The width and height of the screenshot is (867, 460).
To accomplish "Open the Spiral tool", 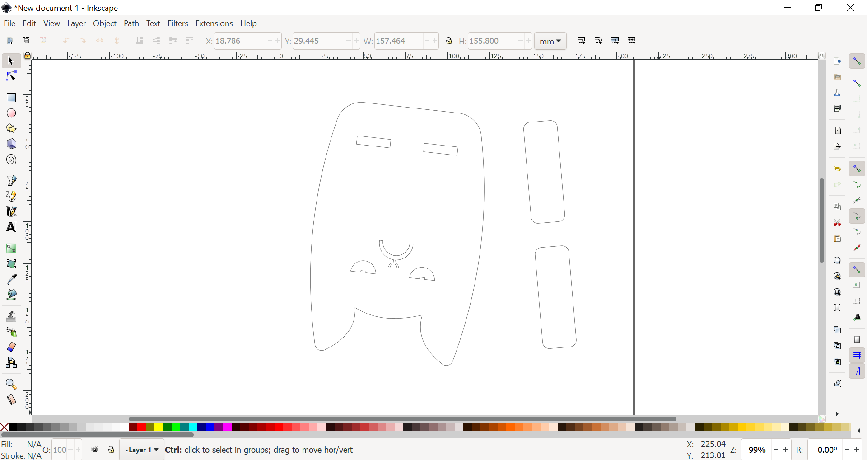I will click(x=11, y=159).
